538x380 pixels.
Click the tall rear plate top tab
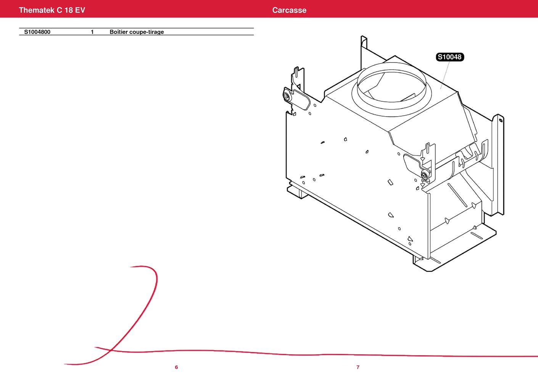[x=364, y=42]
